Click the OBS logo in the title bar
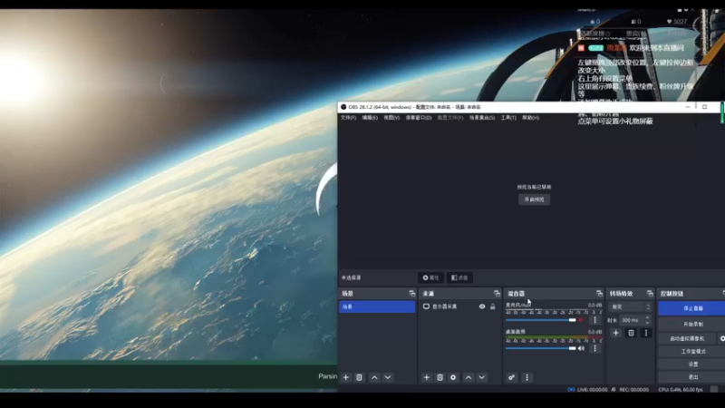This screenshot has width=725, height=408. (343, 107)
